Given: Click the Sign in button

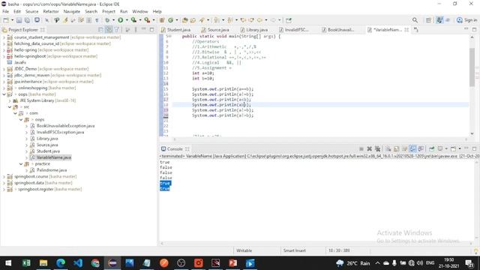Looking at the screenshot, I should click(x=466, y=20).
